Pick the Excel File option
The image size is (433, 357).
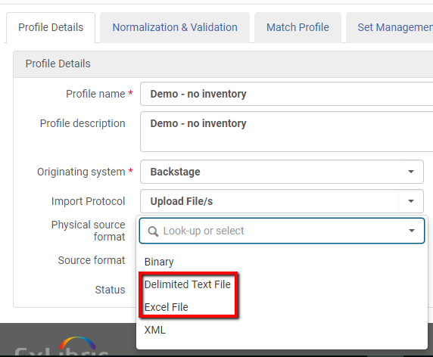(x=167, y=307)
